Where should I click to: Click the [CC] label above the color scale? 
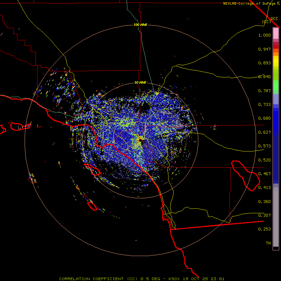(x=266, y=22)
